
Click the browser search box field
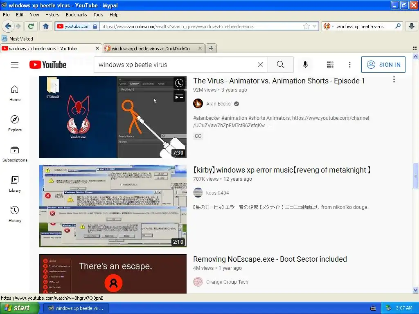point(363,26)
